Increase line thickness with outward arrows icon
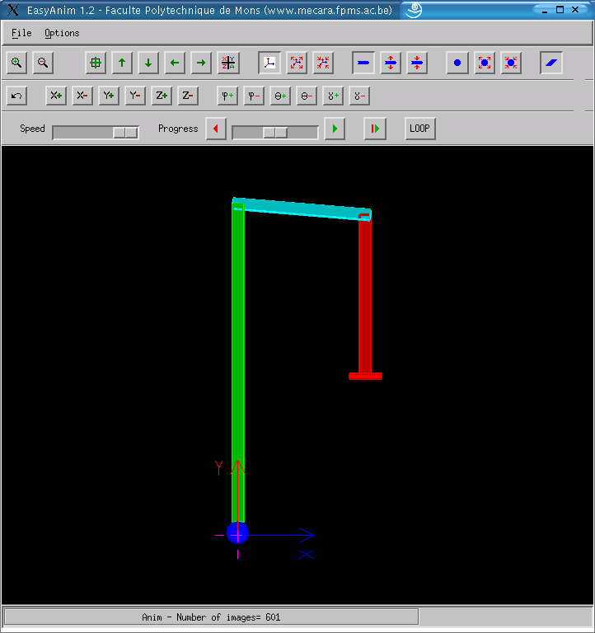Screen dimensions: 595x633 click(x=391, y=63)
